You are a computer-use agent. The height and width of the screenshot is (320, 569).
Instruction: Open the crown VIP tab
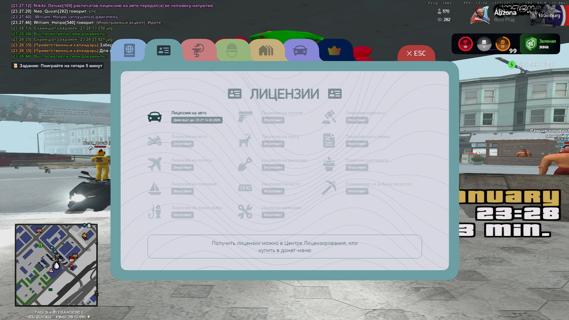334,50
